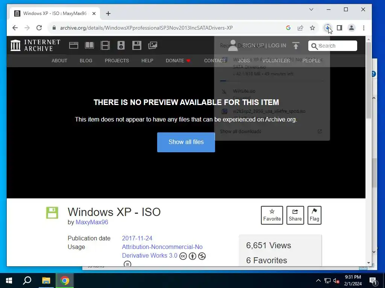Screen dimensions: 385x288
Task: Open the Images picture icon
Action: coord(153,45)
